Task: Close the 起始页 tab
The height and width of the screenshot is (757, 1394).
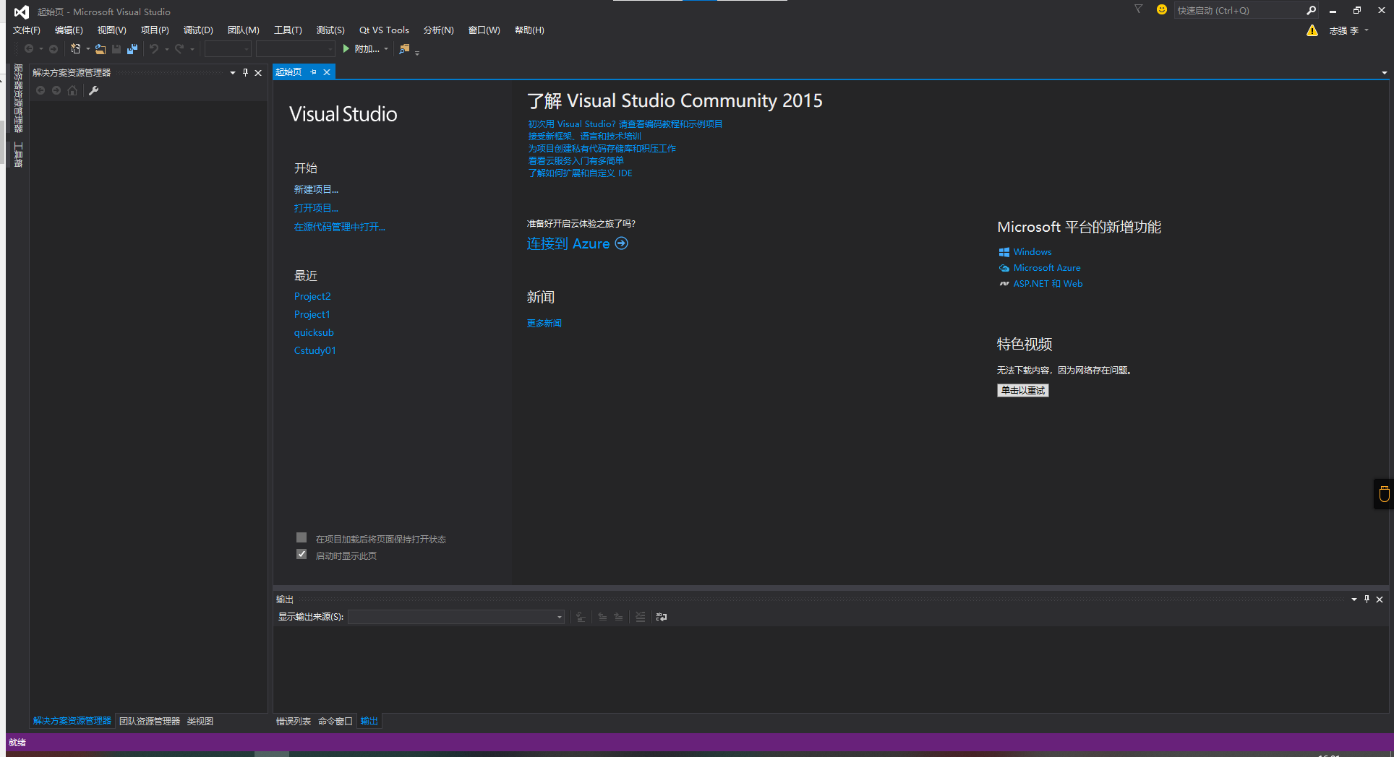Action: (327, 72)
